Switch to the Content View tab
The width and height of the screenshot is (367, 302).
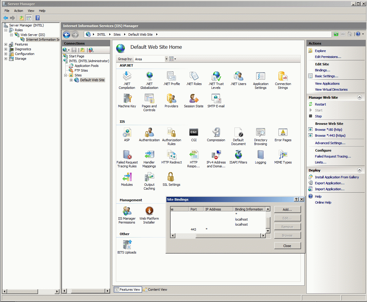pos(155,290)
